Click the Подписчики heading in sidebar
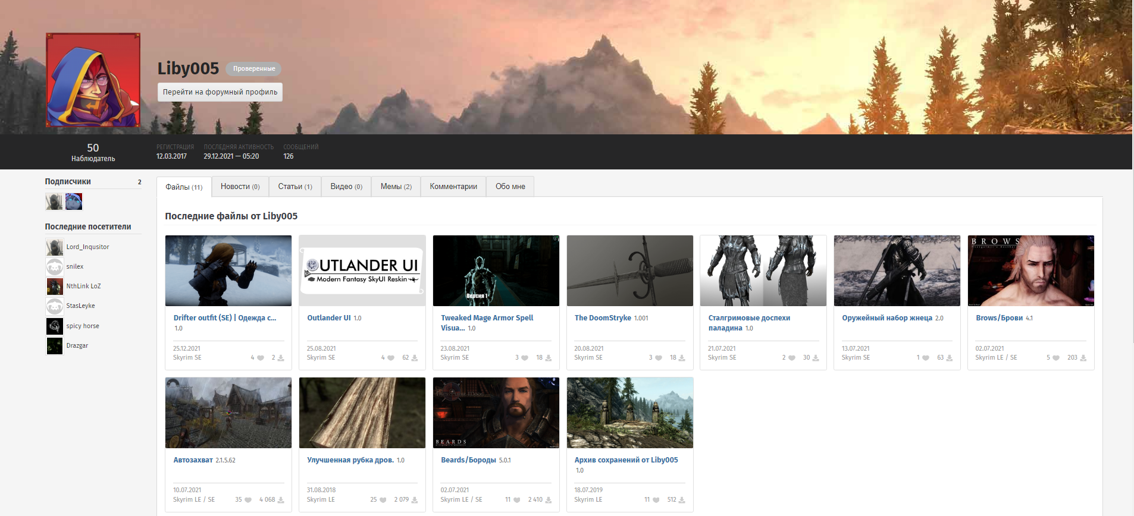 (x=68, y=182)
